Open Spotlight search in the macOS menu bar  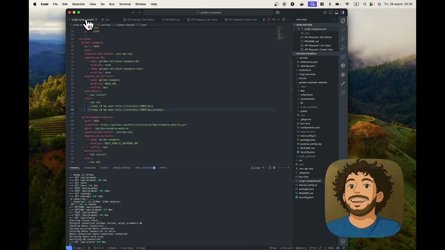365,4
